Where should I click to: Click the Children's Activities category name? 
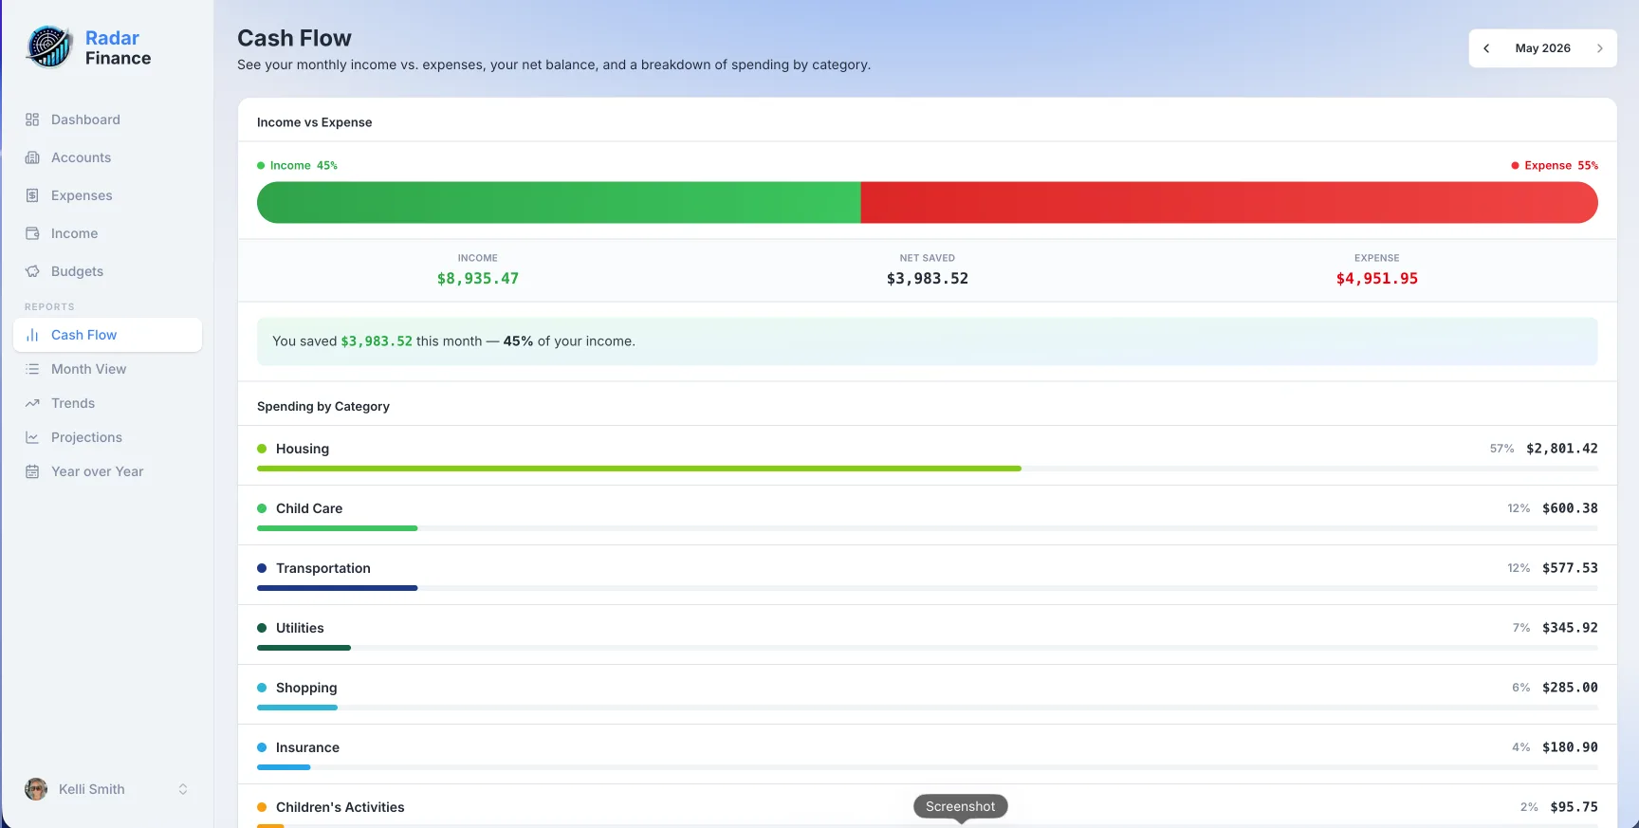(341, 807)
